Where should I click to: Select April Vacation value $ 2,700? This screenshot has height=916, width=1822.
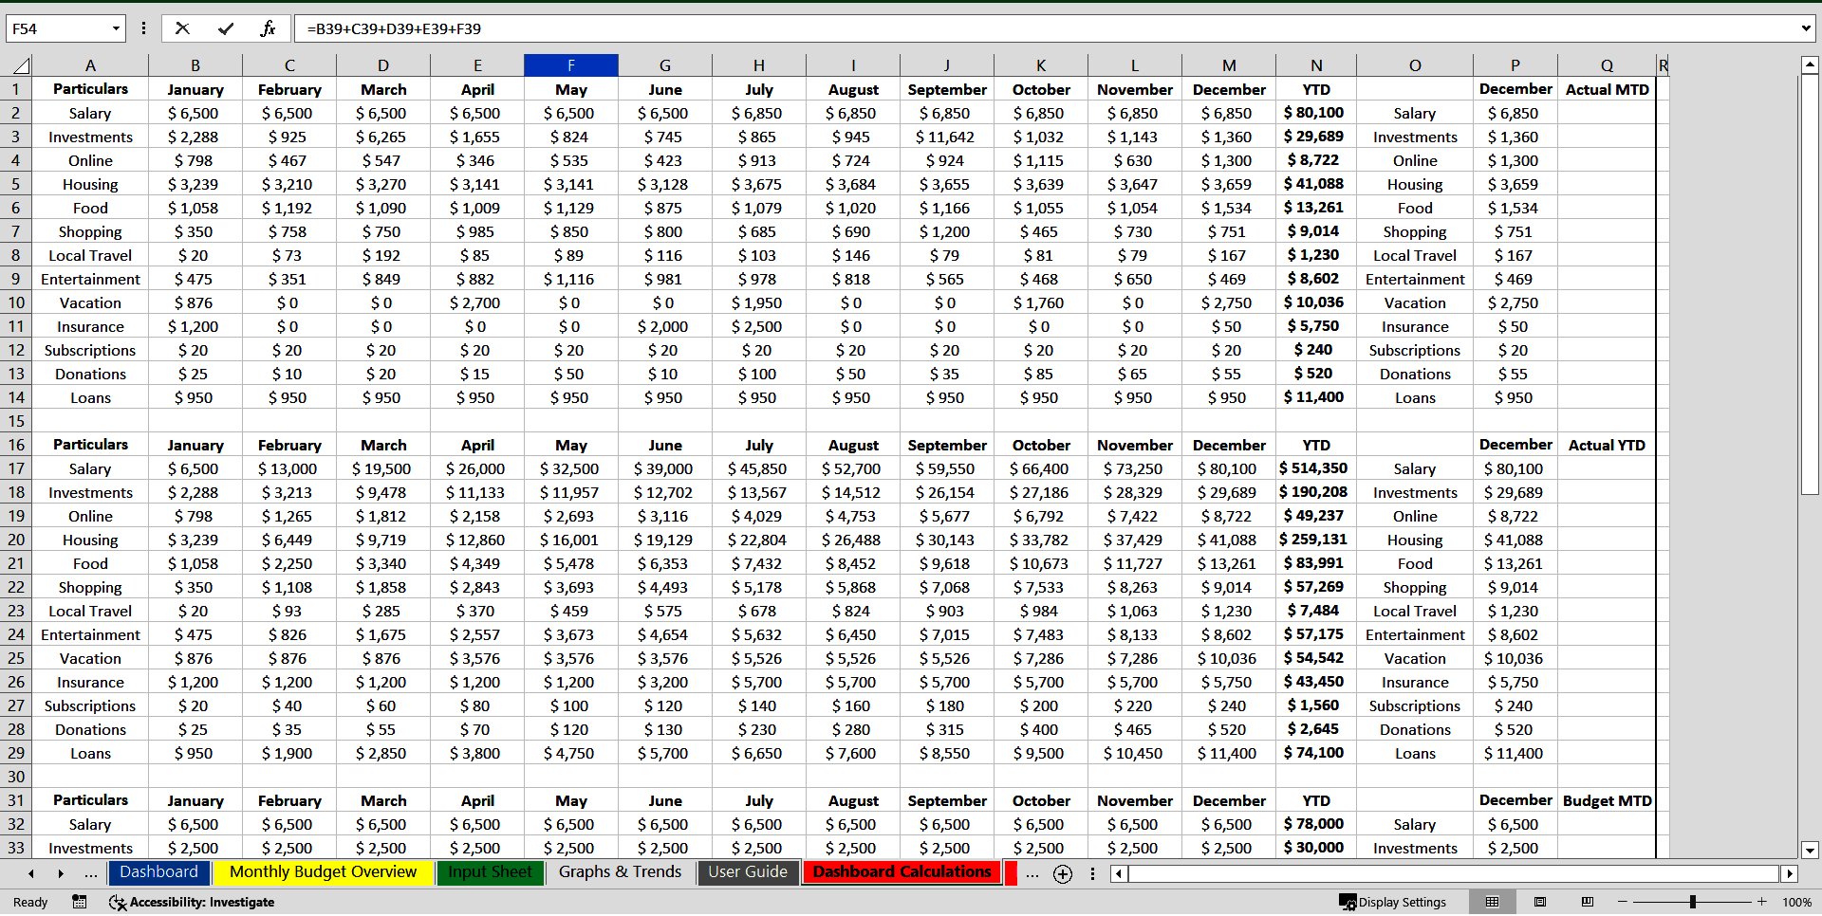click(476, 302)
